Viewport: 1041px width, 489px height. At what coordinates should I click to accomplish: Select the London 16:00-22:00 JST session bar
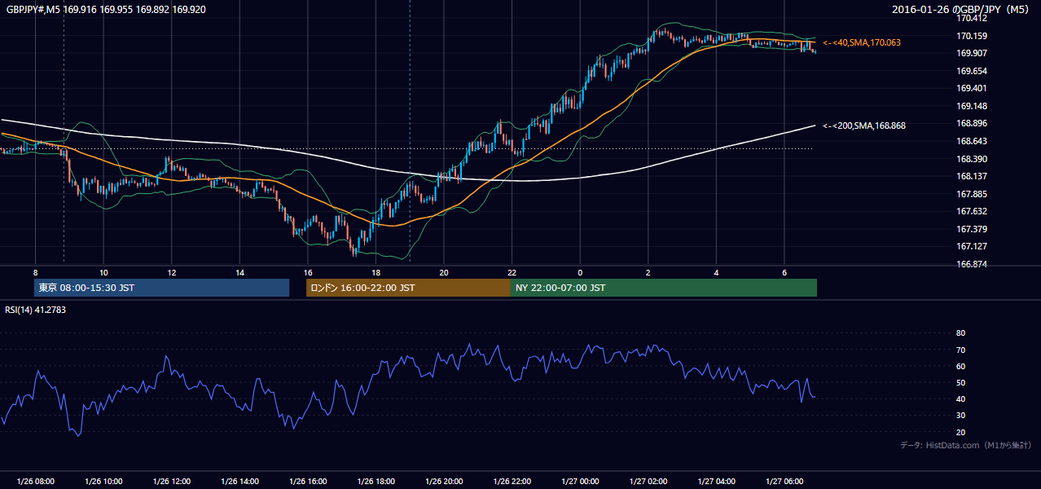pos(408,288)
